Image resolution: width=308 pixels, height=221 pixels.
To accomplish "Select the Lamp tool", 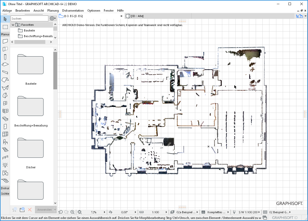I will pos(5,165).
